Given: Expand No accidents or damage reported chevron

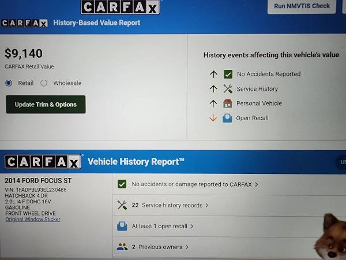Looking at the screenshot, I should 256,184.
